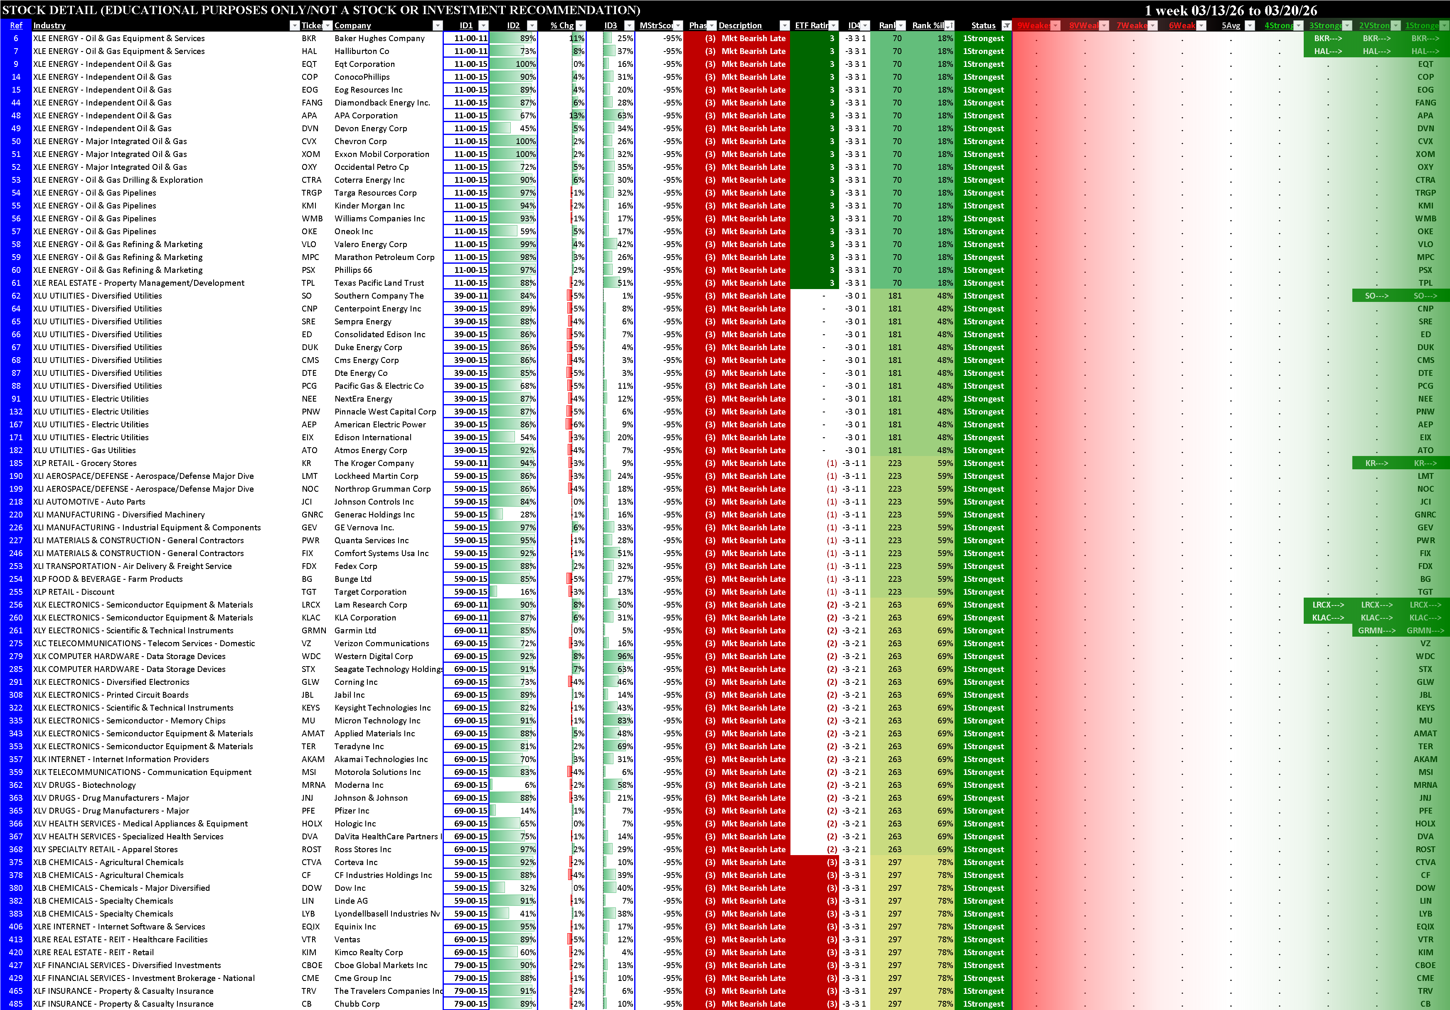Click the MStrScore header filter arrow
This screenshot has height=1010, width=1450.
point(678,26)
